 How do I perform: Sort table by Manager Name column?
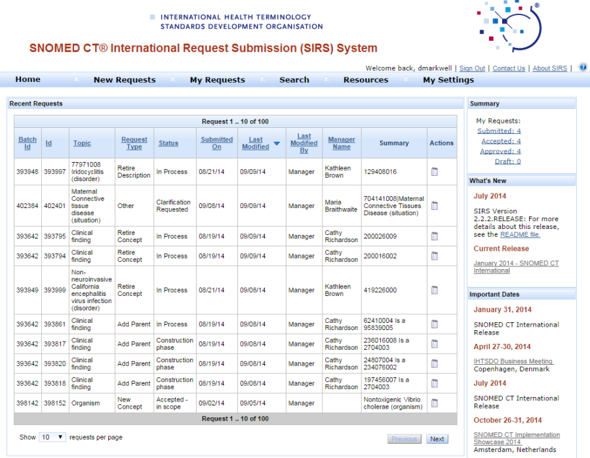[342, 143]
